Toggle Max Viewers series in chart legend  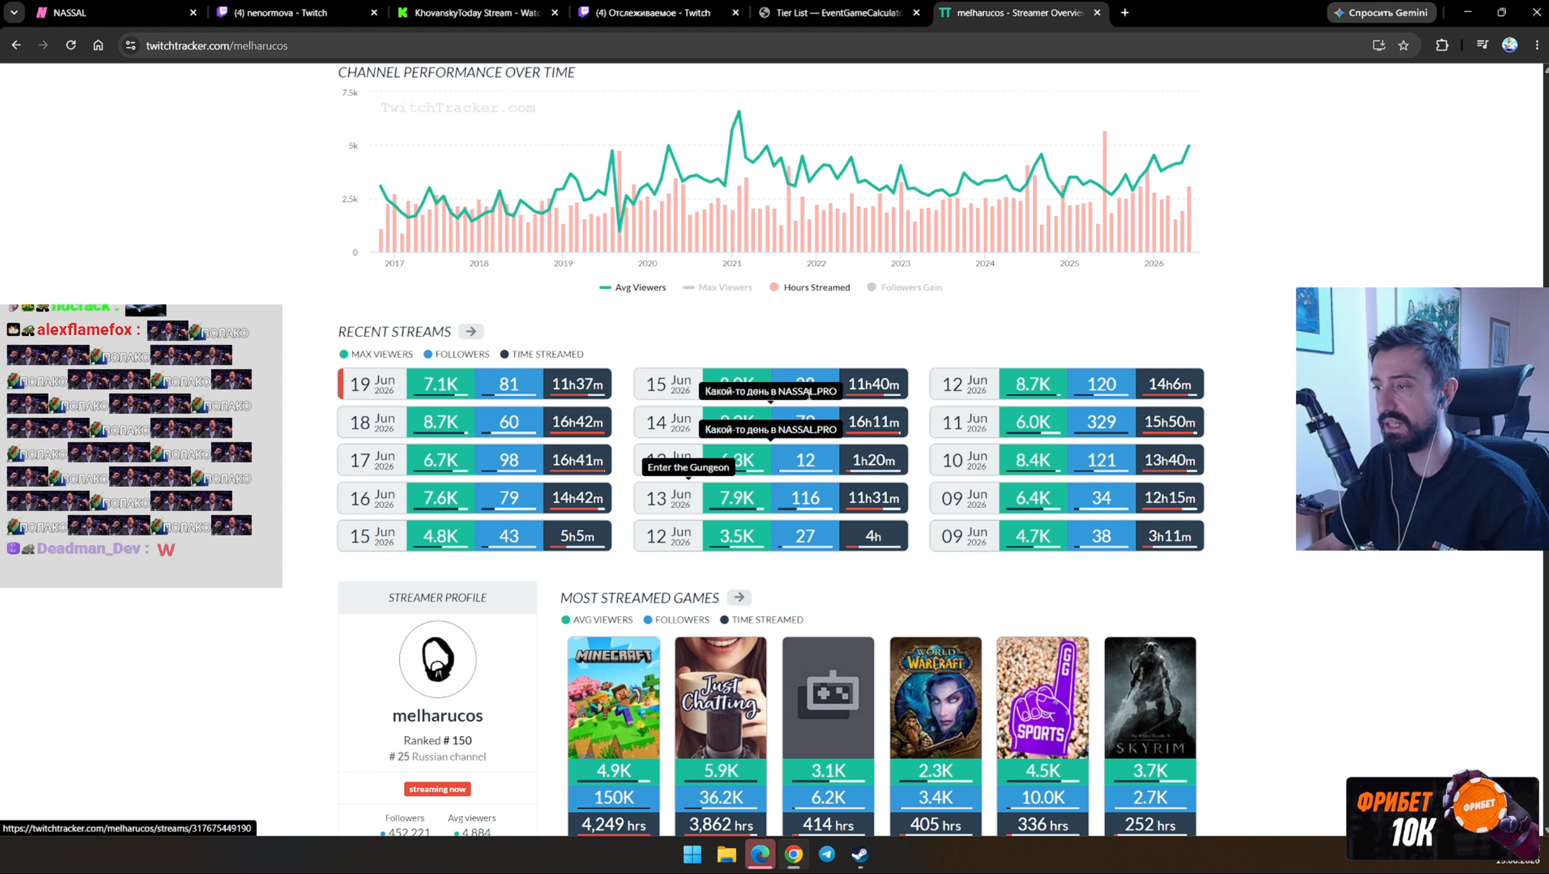pos(717,288)
